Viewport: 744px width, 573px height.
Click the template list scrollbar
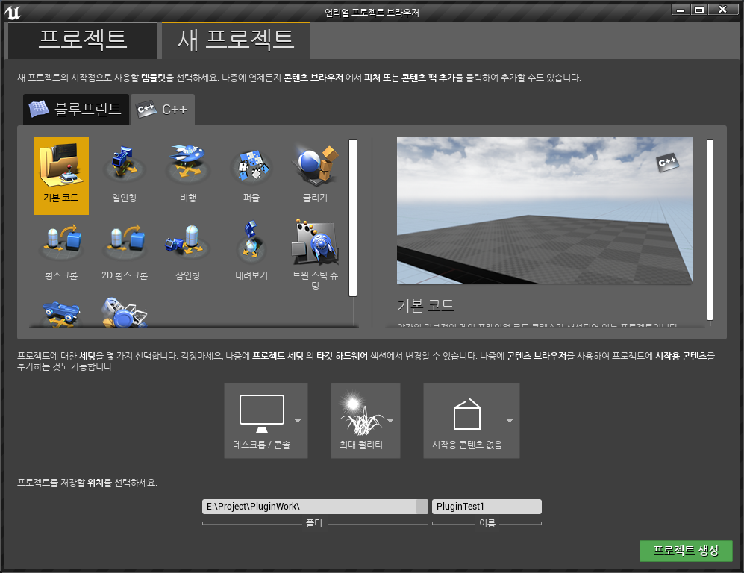(352, 218)
